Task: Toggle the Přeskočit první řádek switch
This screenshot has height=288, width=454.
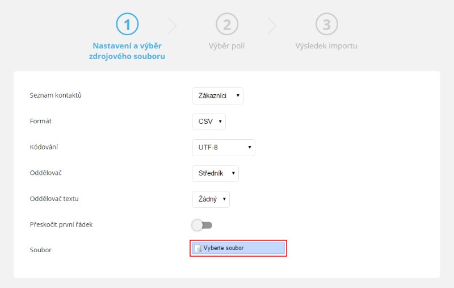Action: click(x=202, y=225)
